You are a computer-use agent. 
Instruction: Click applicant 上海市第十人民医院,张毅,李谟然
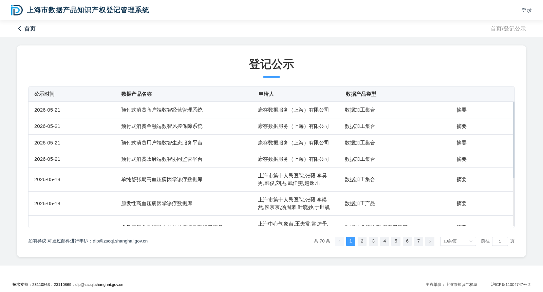click(294, 203)
